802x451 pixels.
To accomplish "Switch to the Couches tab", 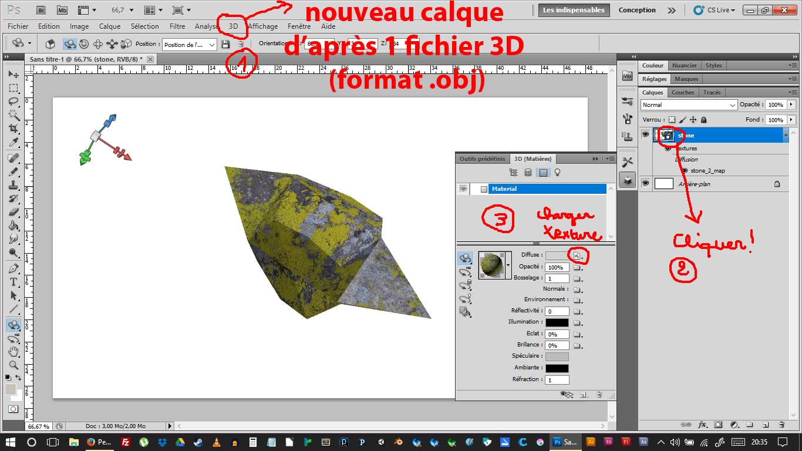I will click(x=682, y=92).
